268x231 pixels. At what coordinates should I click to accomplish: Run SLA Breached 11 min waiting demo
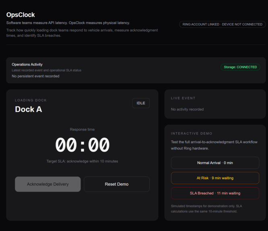pyautogui.click(x=215, y=193)
